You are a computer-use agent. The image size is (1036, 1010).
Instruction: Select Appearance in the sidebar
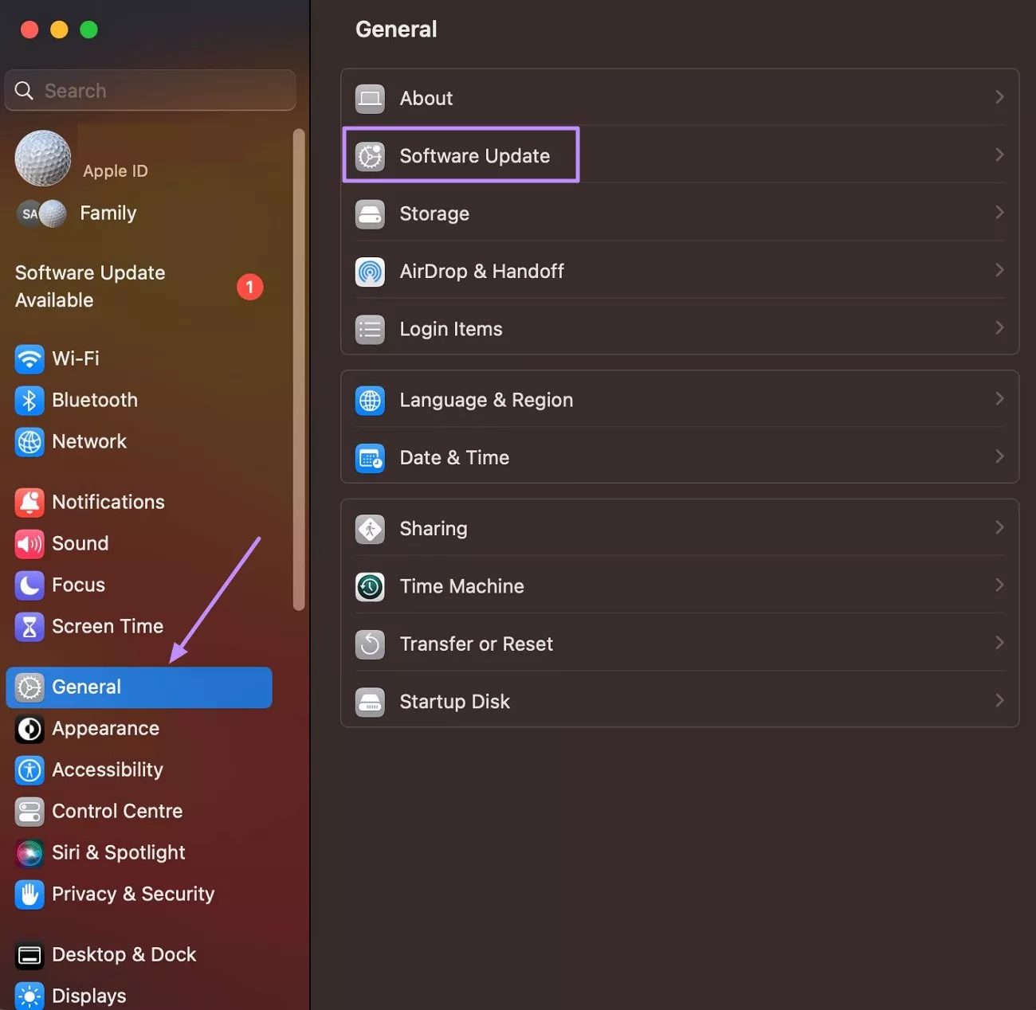[139, 728]
